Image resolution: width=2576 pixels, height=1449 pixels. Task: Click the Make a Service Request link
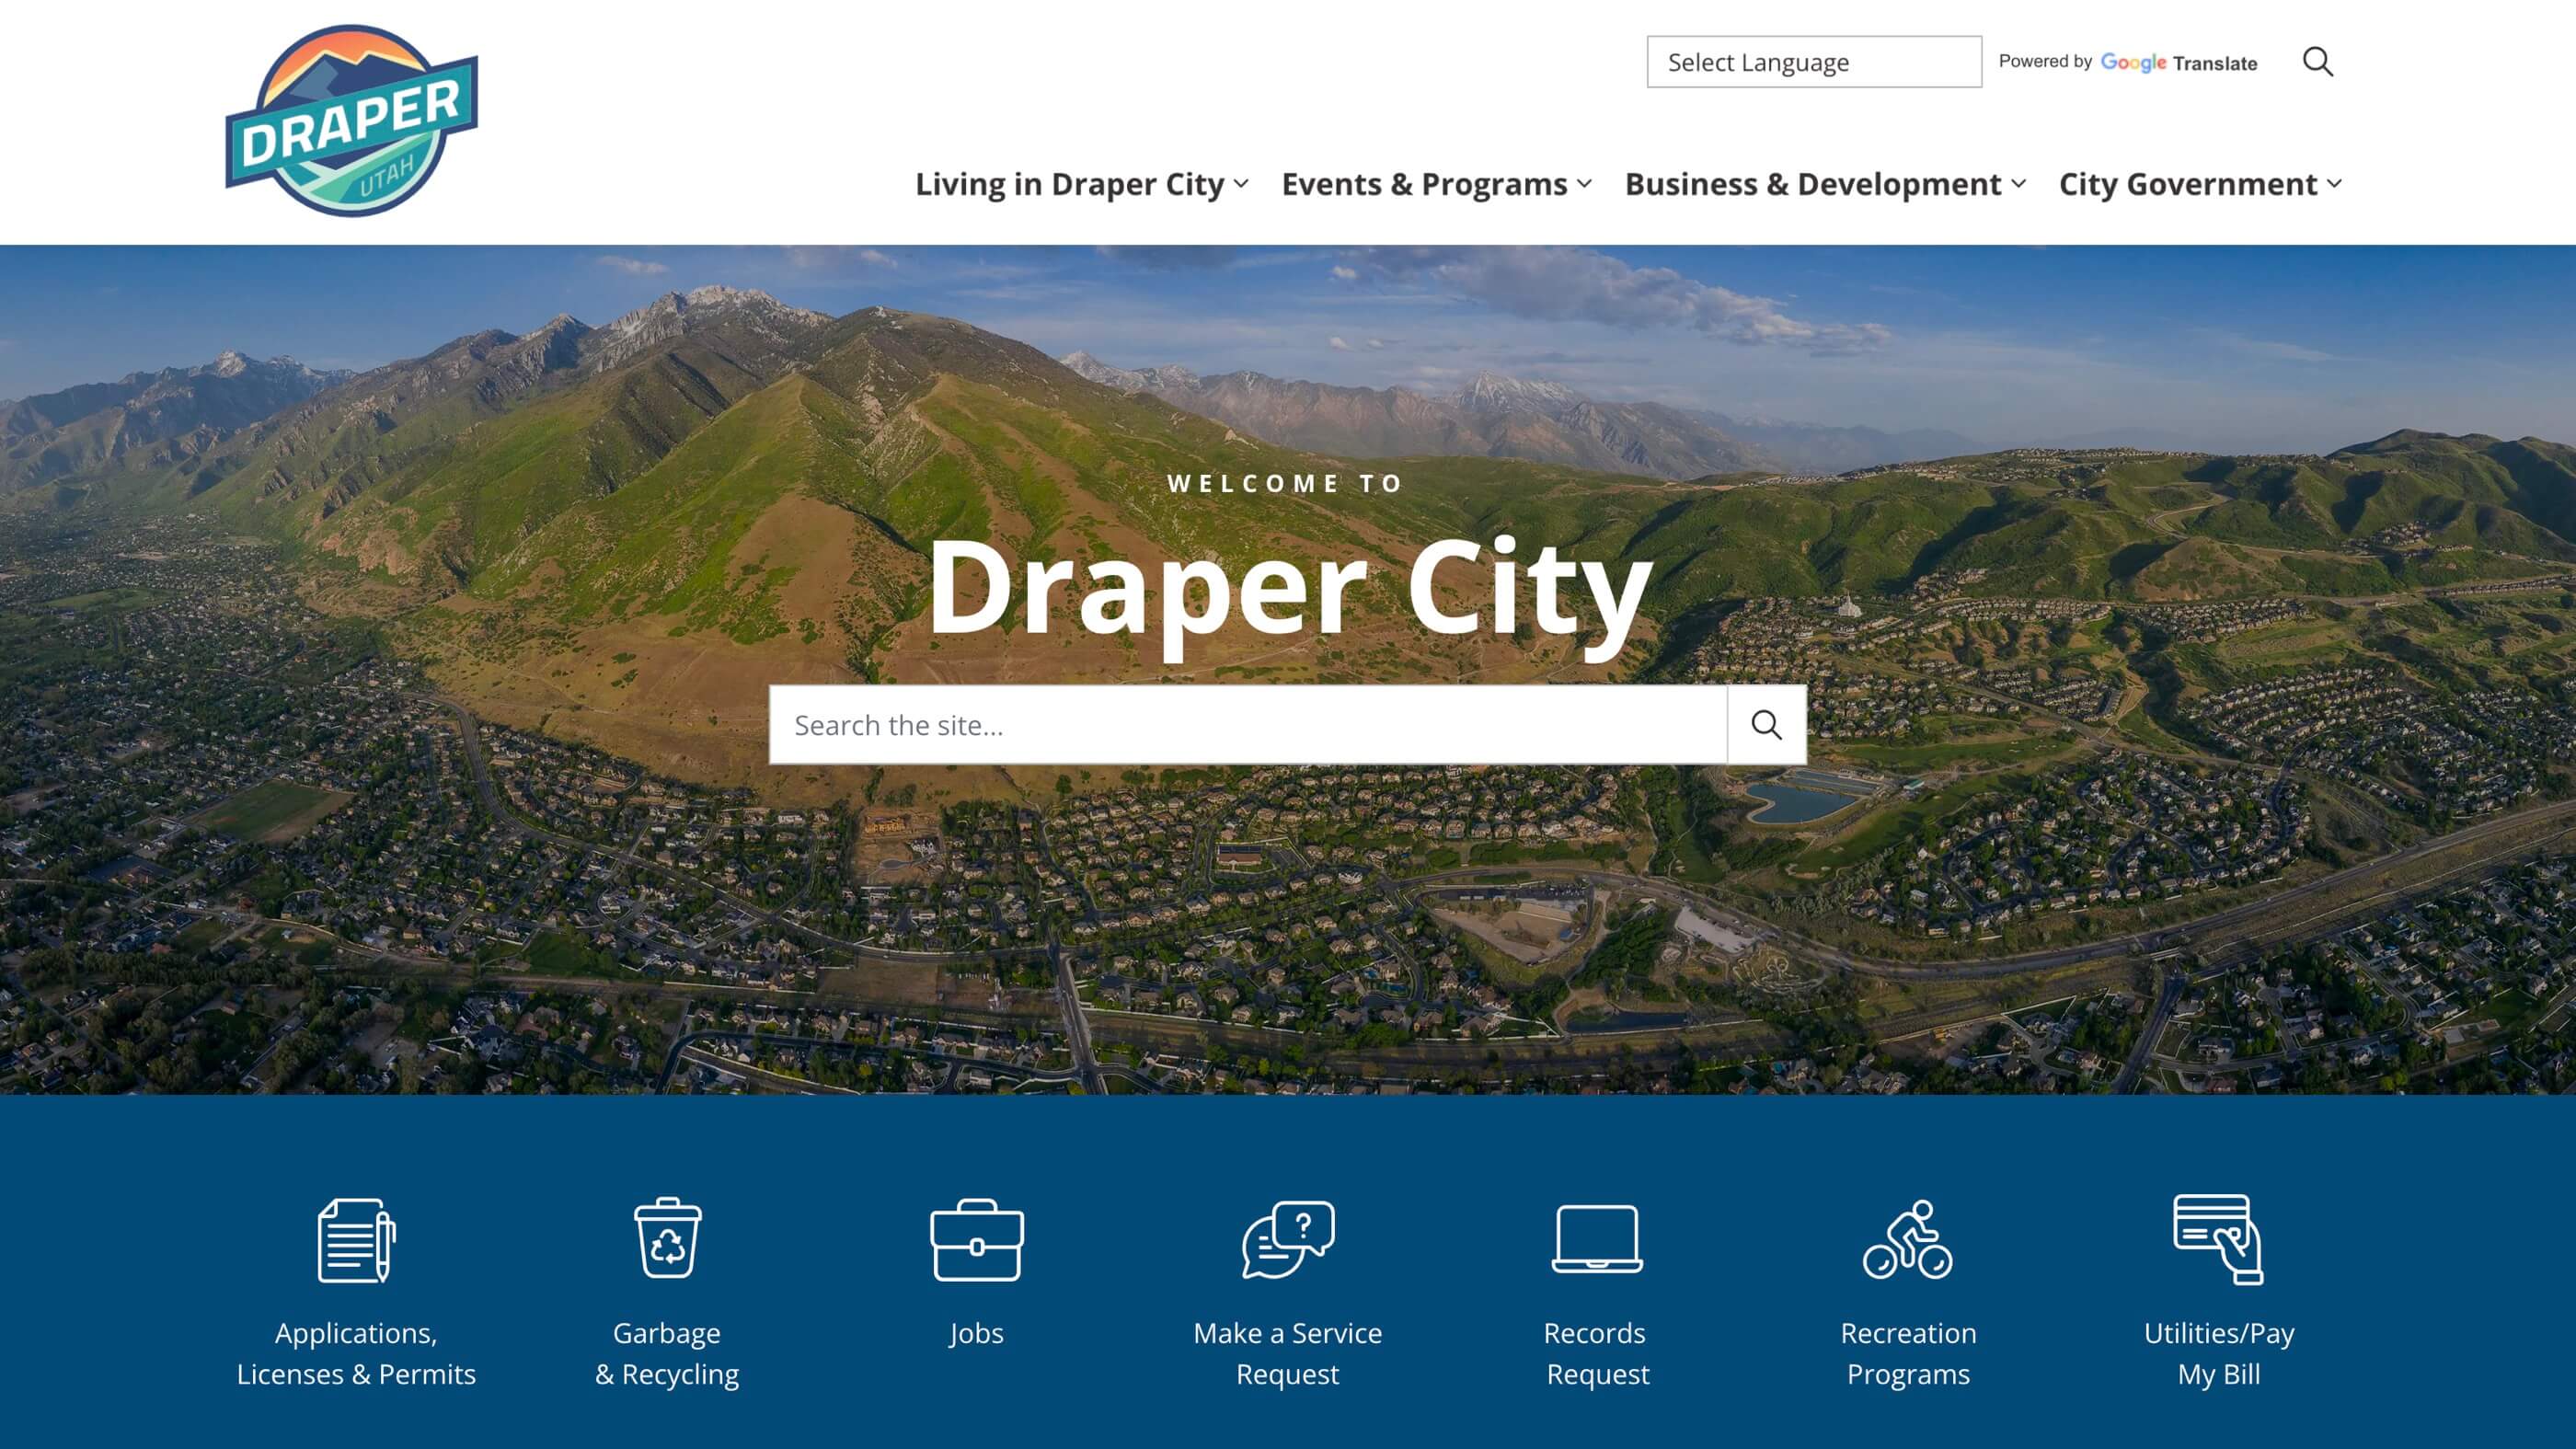[1287, 1353]
